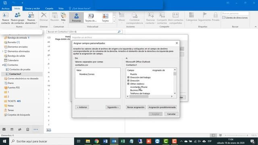This screenshot has height=145, width=258.
Task: Open more navigation options (three dots)
Action: coord(36,129)
